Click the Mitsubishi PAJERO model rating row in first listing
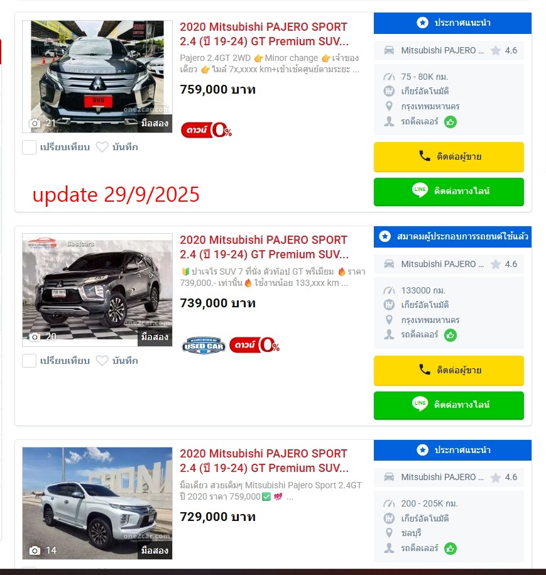The width and height of the screenshot is (546, 575). 449,51
